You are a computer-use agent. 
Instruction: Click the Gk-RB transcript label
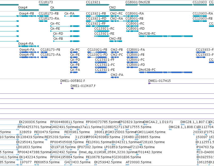58,39
